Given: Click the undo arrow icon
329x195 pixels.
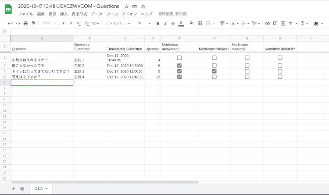Looking at the screenshot, I should 11,23.
